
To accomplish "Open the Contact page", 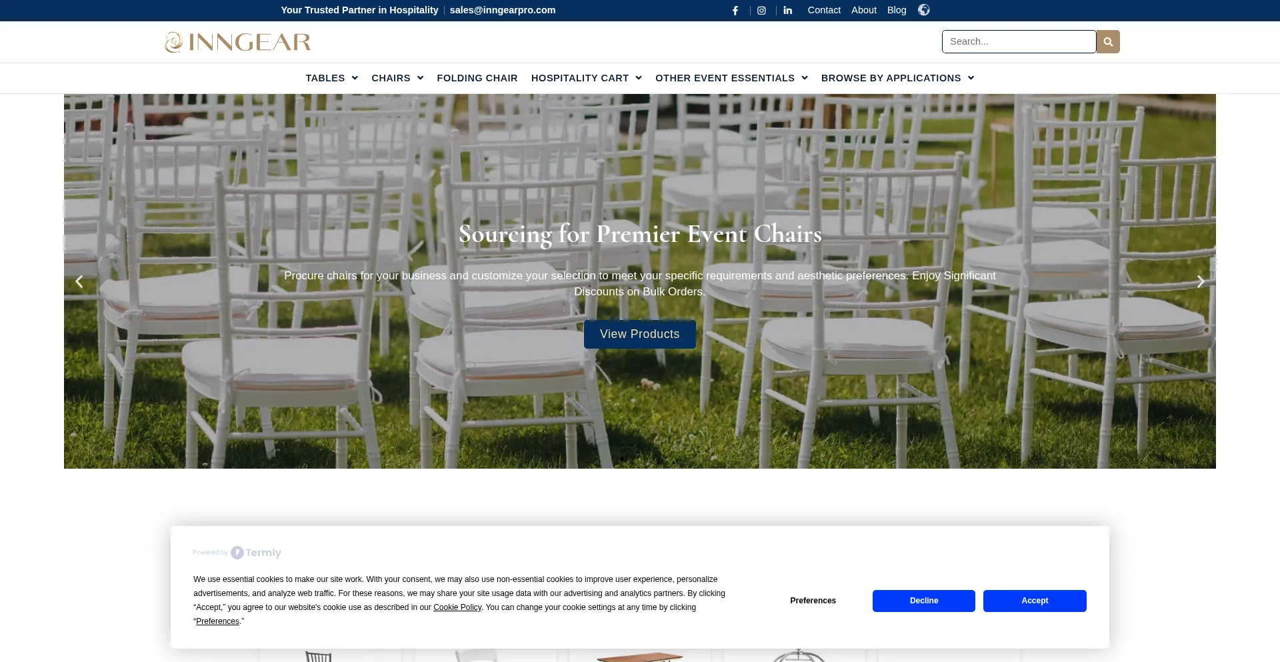I will point(824,10).
